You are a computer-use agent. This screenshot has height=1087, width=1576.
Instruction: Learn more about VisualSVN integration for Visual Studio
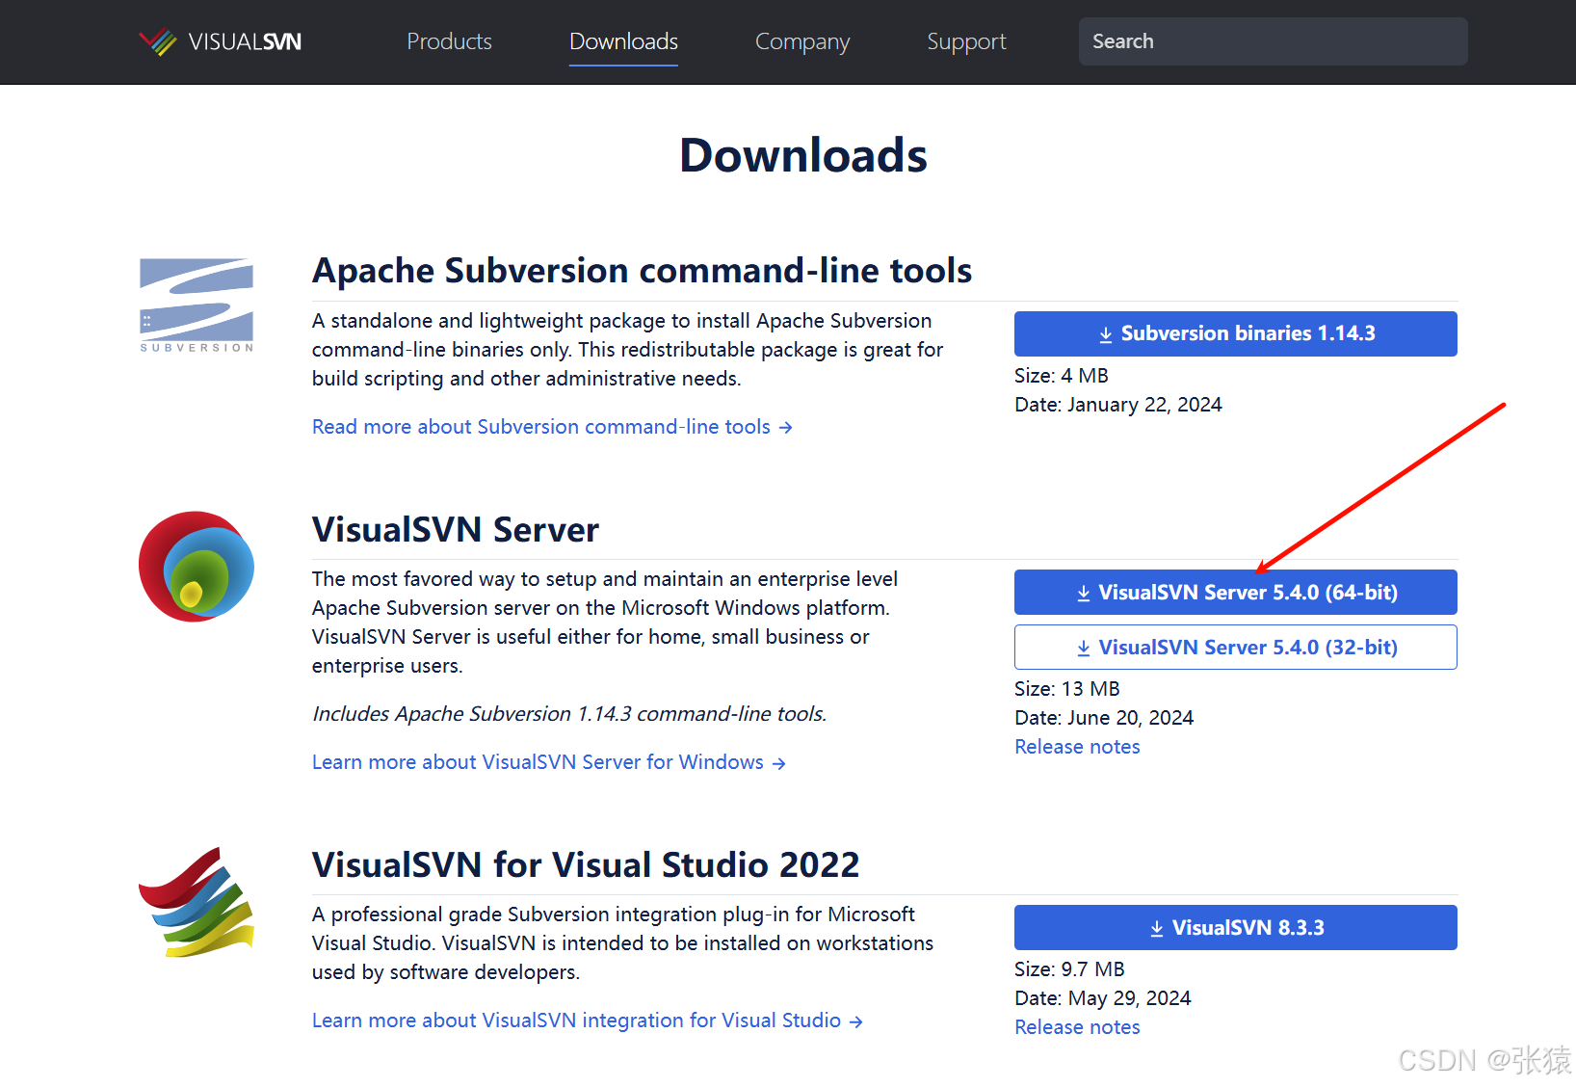click(587, 1021)
